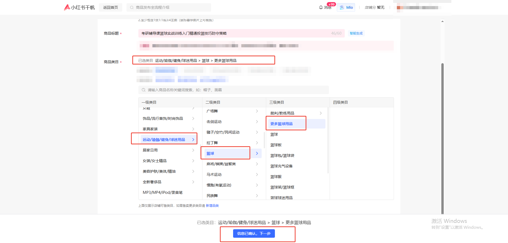Open the 新增品类 link
Screen dimensions: 508x243
(x=212, y=206)
